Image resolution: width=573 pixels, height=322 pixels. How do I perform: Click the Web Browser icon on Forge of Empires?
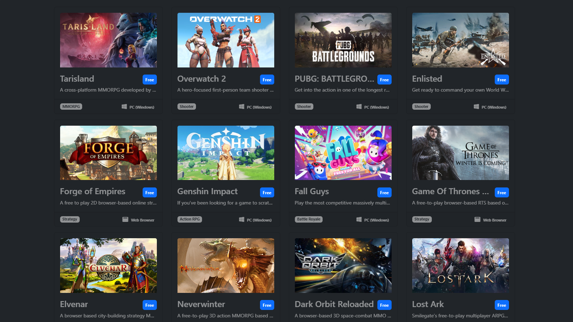125,219
